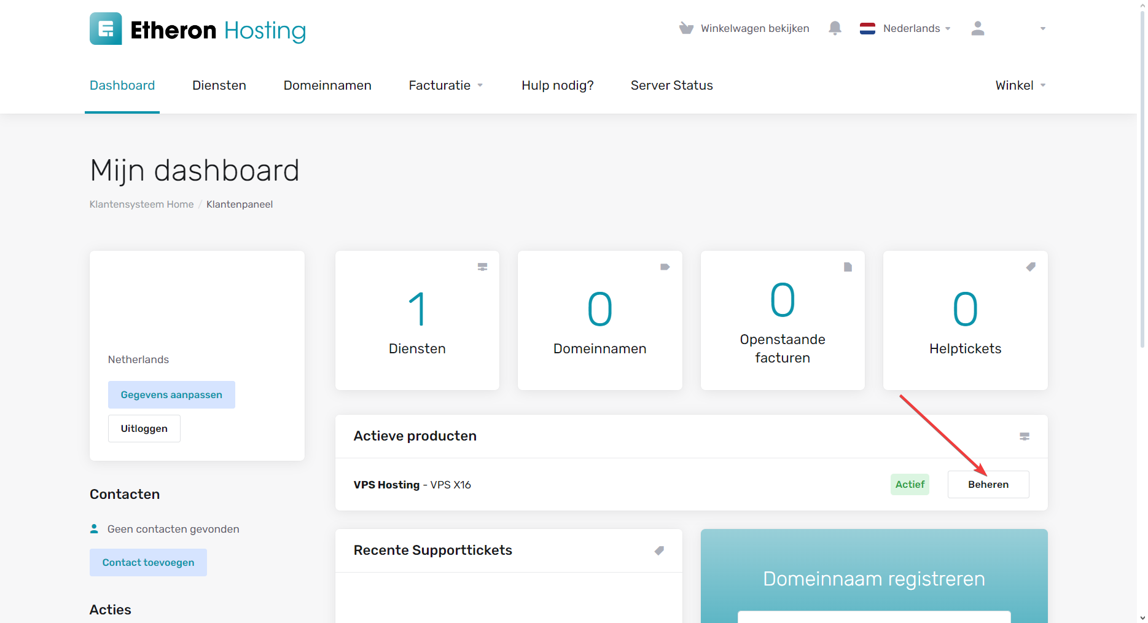Image resolution: width=1148 pixels, height=623 pixels.
Task: Switch to the Diensten tab
Action: click(219, 85)
